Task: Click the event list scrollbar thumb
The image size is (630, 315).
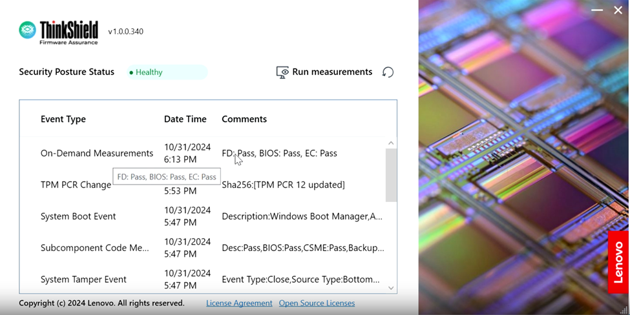Action: pyautogui.click(x=391, y=175)
